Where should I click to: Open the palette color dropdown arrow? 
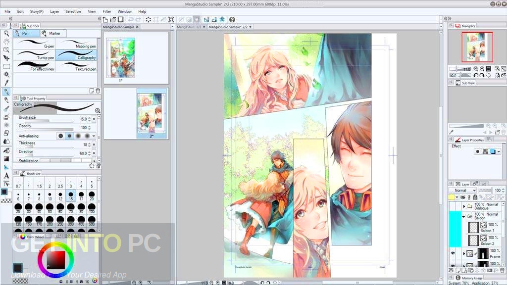(x=457, y=197)
